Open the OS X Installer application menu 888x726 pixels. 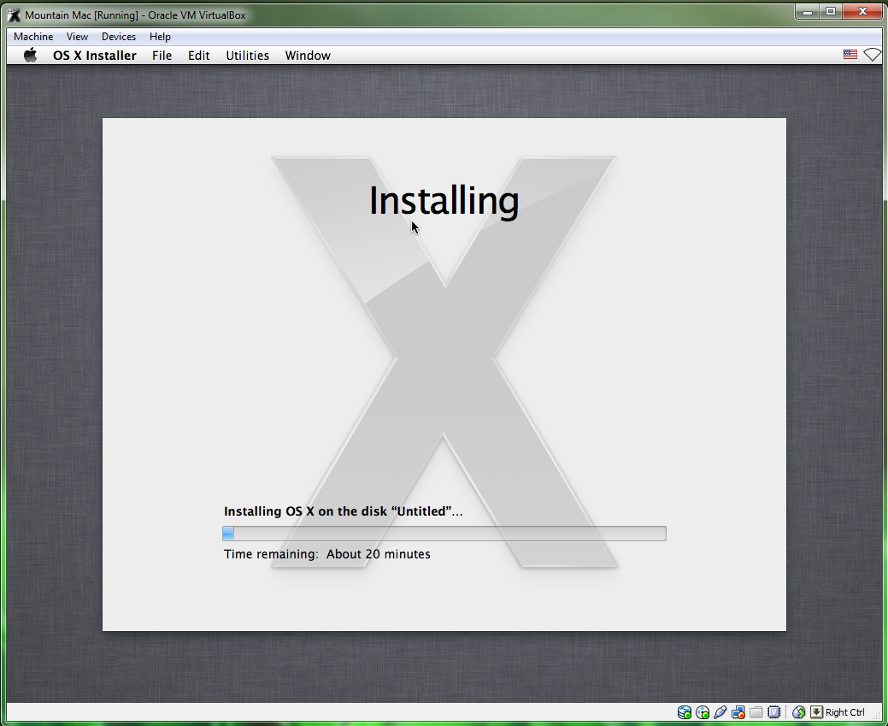94,56
